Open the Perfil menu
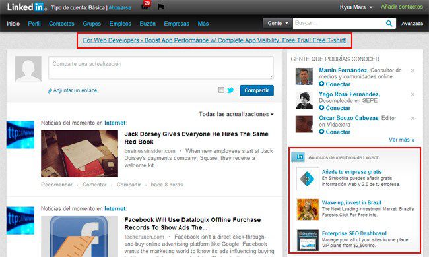This screenshot has height=257, width=429. click(x=34, y=24)
